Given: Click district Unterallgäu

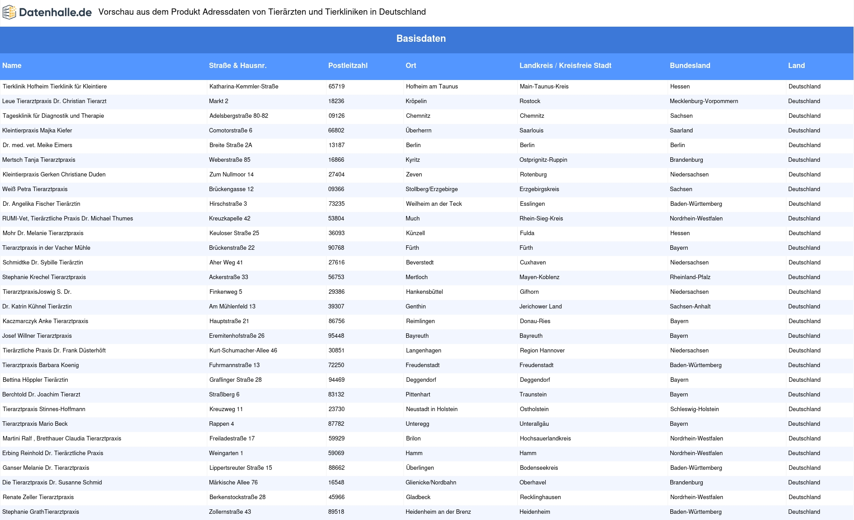Looking at the screenshot, I should click(x=534, y=424).
